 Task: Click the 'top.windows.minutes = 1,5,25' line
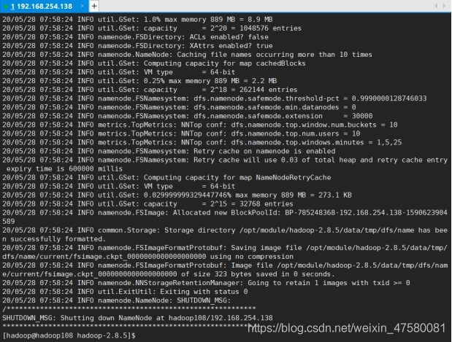(x=202, y=142)
